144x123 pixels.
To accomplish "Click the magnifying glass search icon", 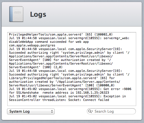I will coord(90,111).
